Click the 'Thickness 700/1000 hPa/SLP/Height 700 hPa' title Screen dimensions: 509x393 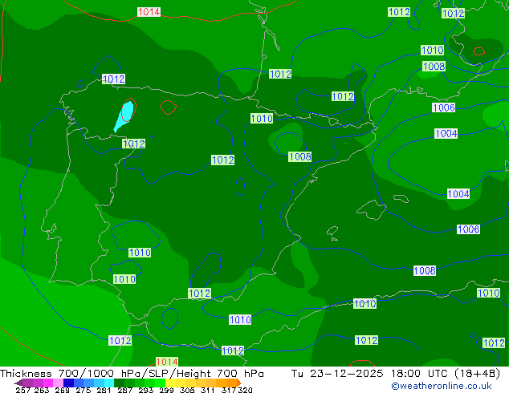pyautogui.click(x=132, y=374)
